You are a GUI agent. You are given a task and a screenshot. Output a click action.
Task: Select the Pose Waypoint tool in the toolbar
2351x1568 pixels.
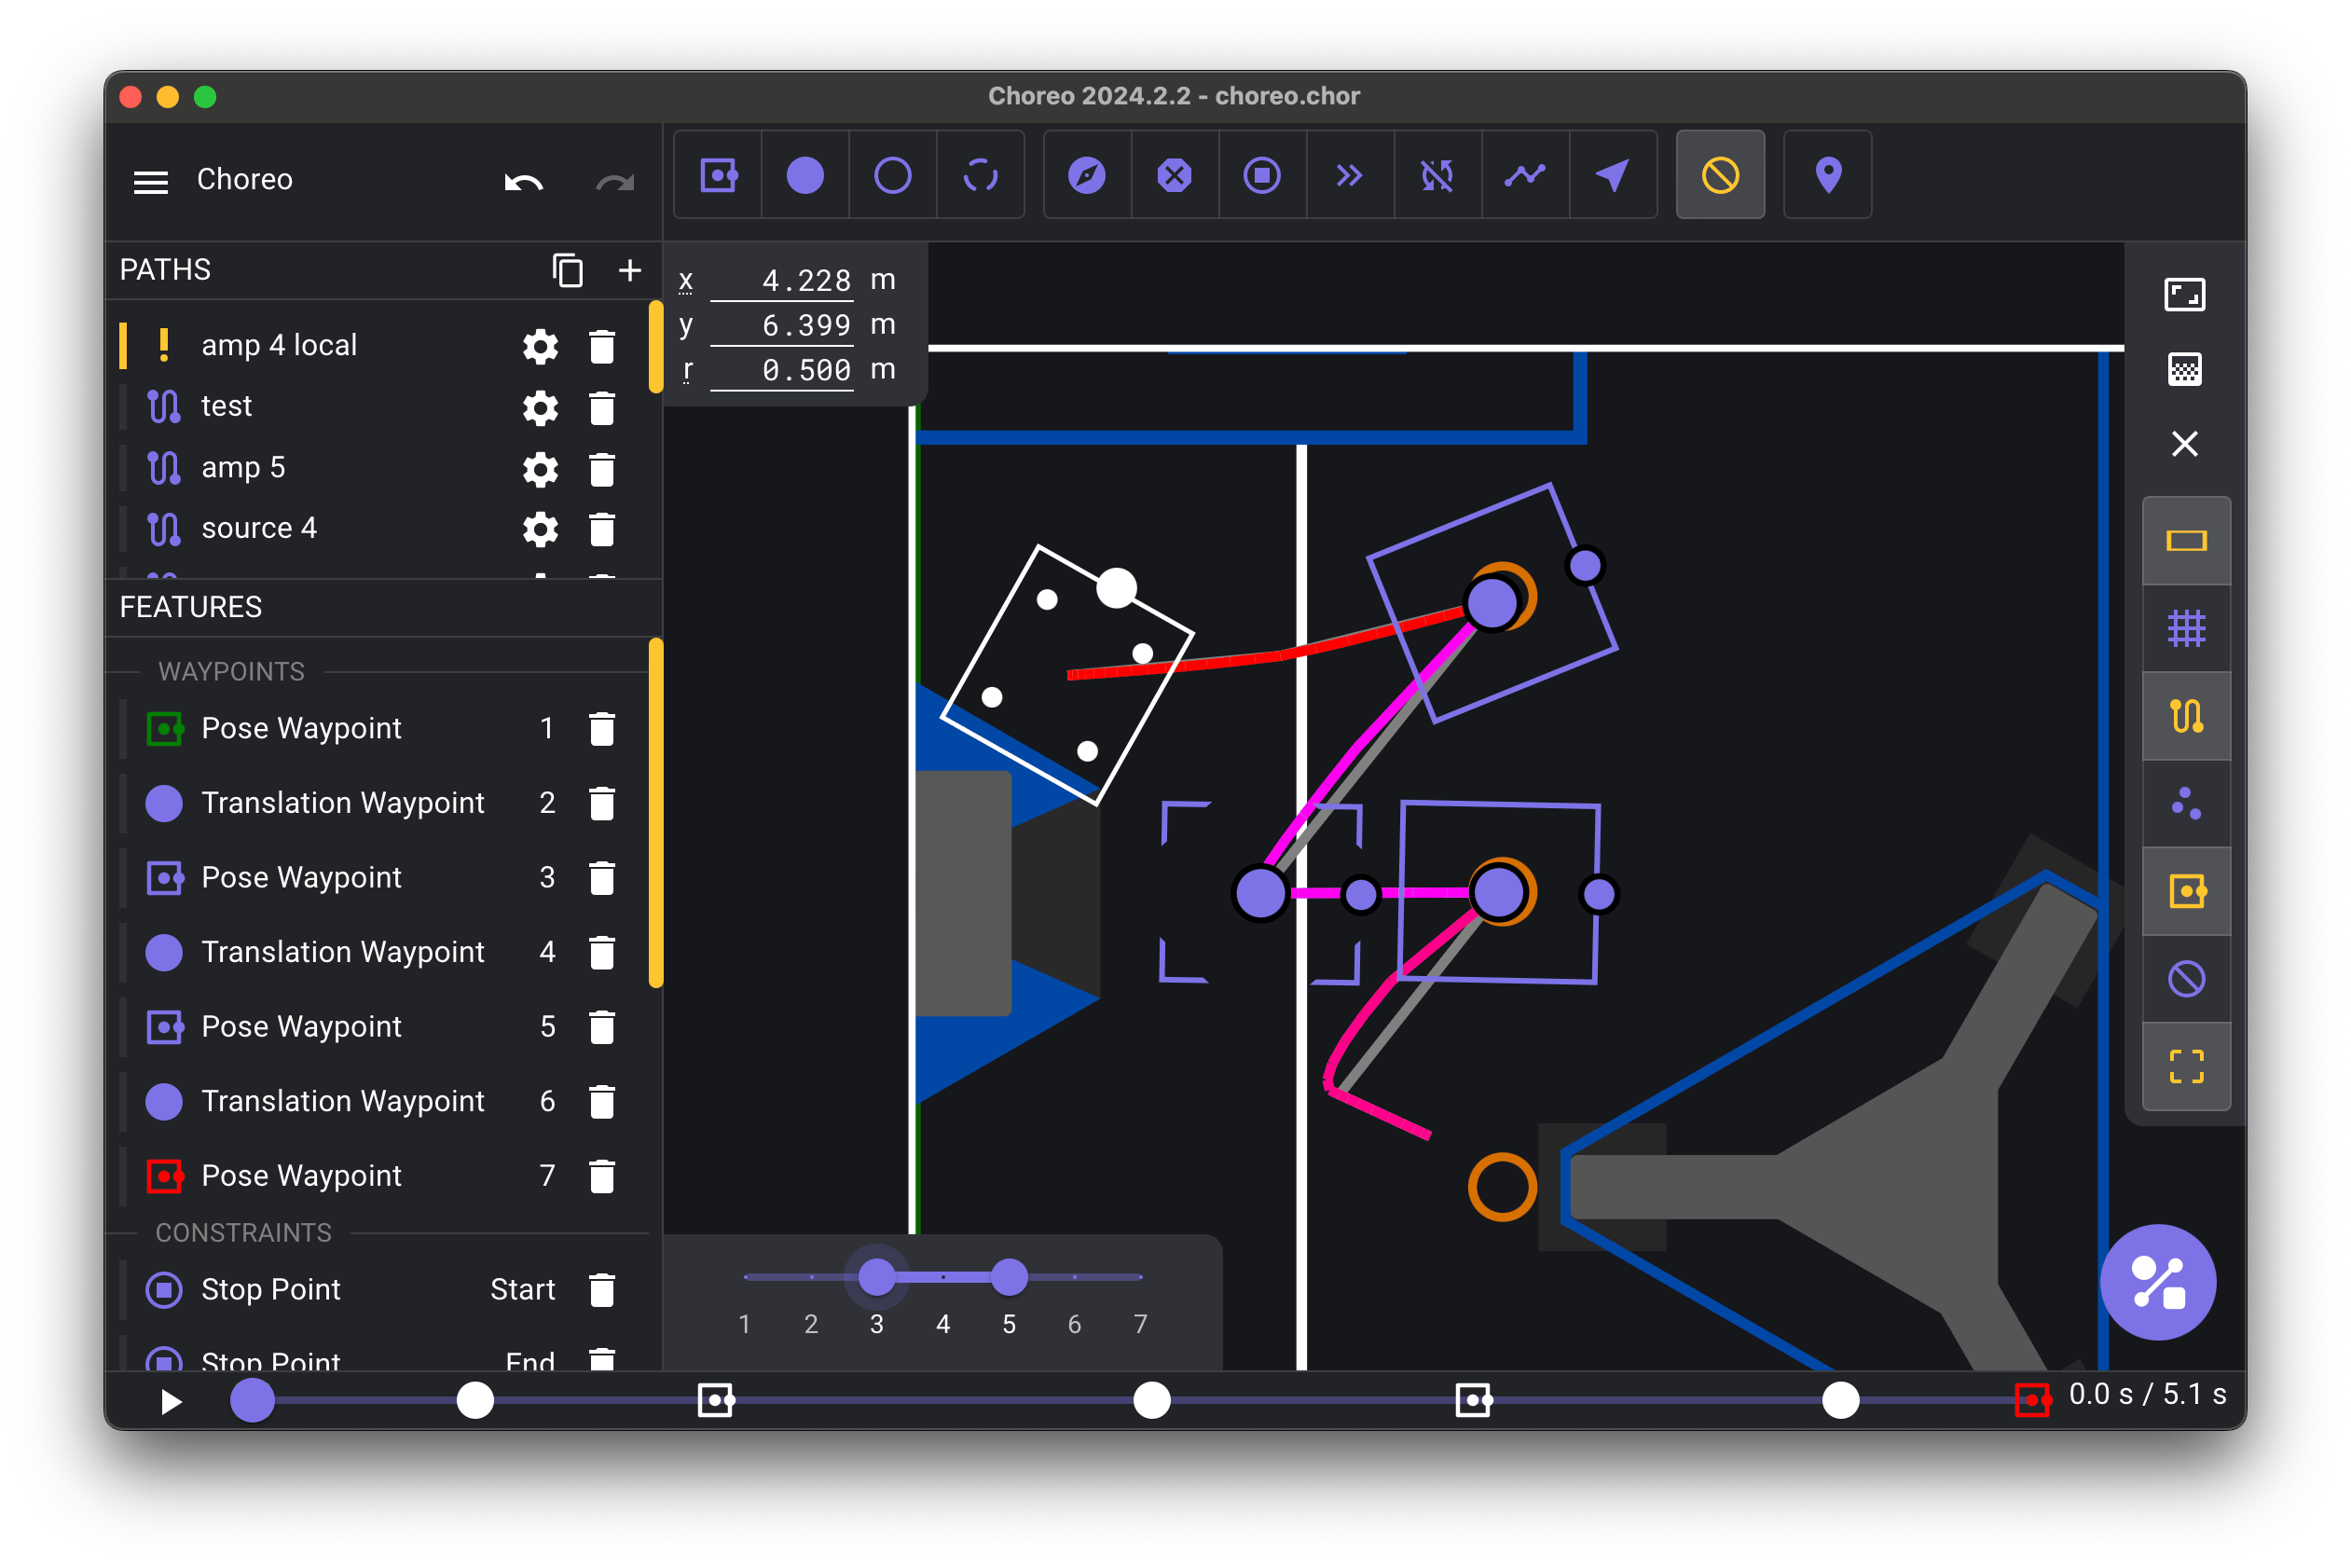pyautogui.click(x=718, y=176)
